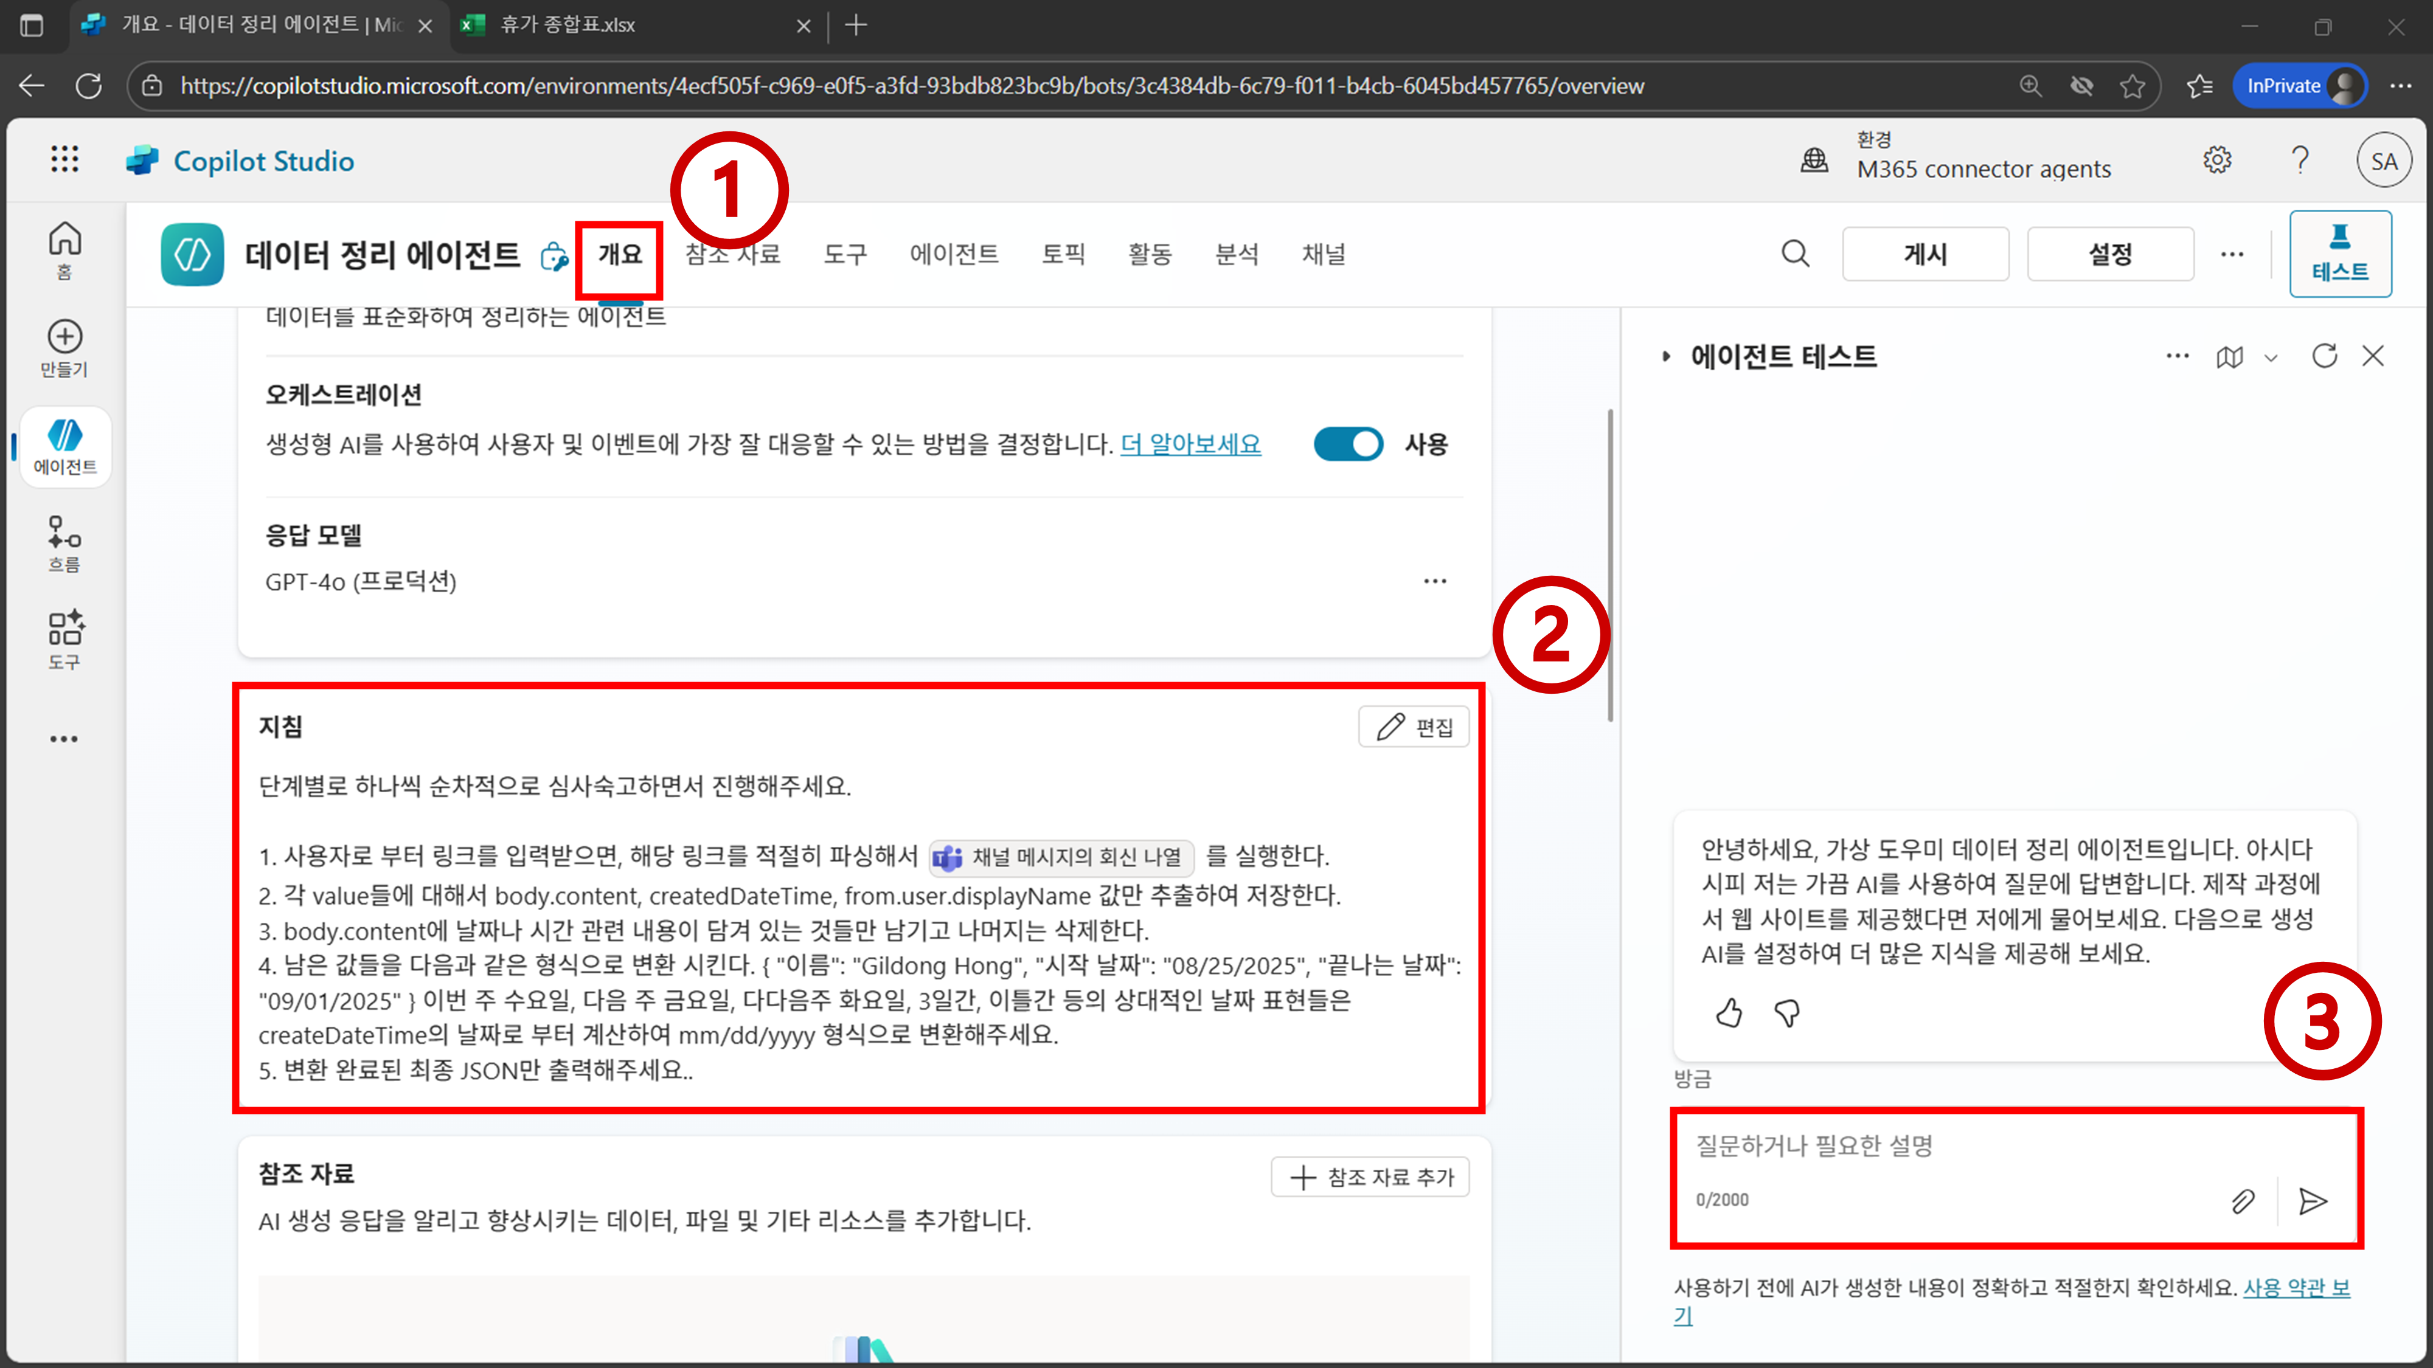This screenshot has width=2433, height=1368.
Task: Open the 응답 모델 more options ellipsis
Action: [1435, 581]
